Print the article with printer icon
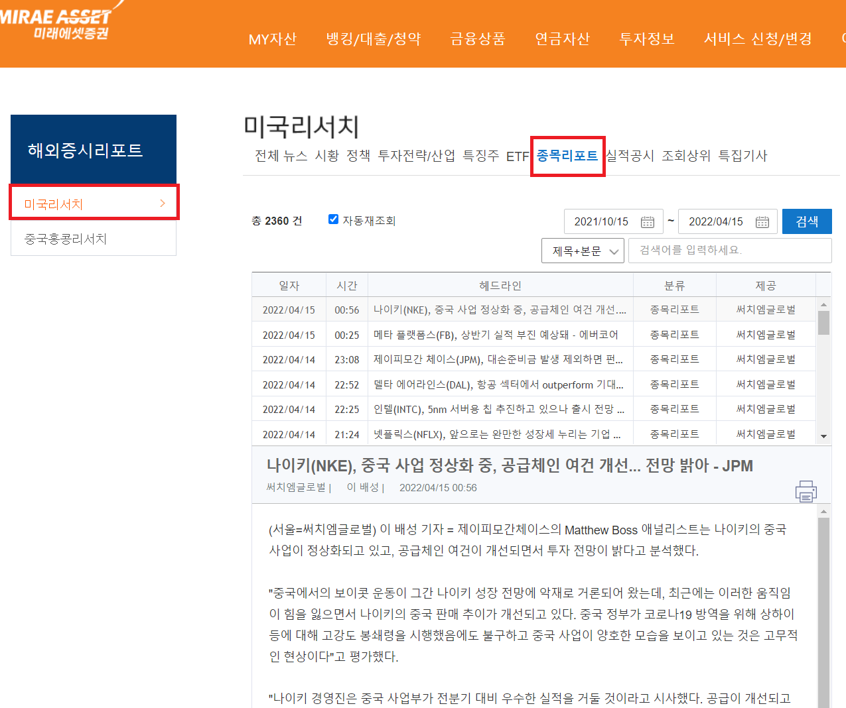846x708 pixels. [x=806, y=491]
